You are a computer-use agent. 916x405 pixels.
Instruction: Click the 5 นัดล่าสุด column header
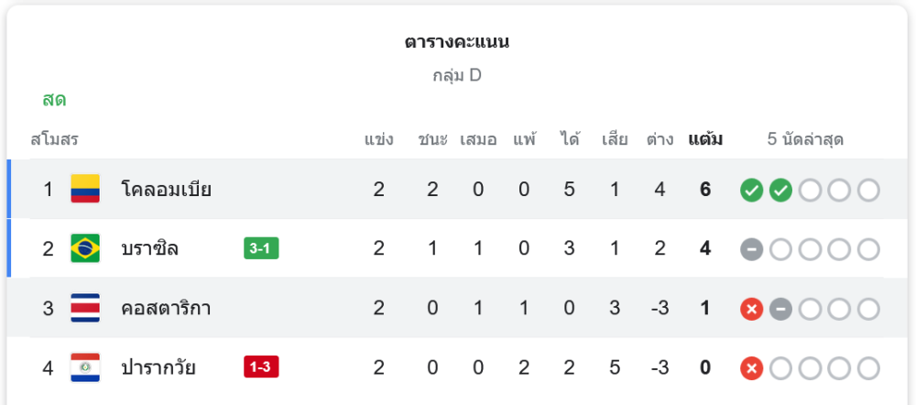pyautogui.click(x=805, y=140)
